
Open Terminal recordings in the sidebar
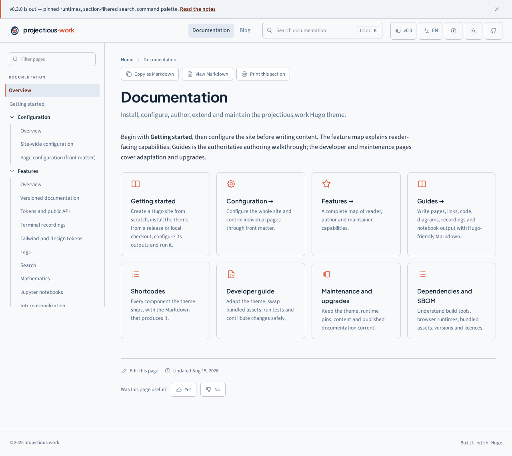pos(43,225)
